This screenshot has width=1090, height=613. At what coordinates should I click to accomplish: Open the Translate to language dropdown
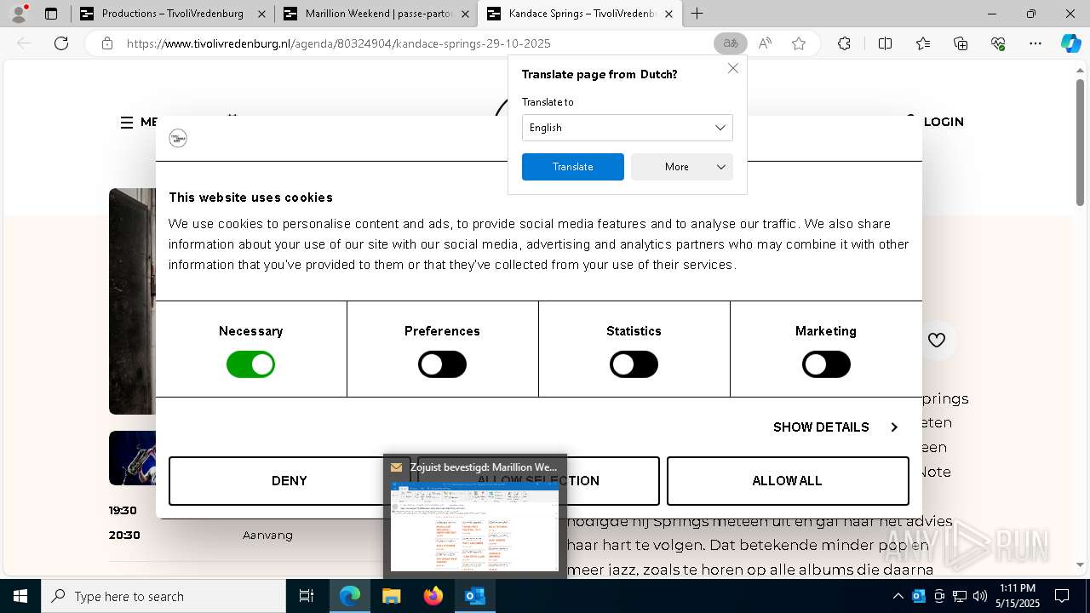[x=627, y=128]
